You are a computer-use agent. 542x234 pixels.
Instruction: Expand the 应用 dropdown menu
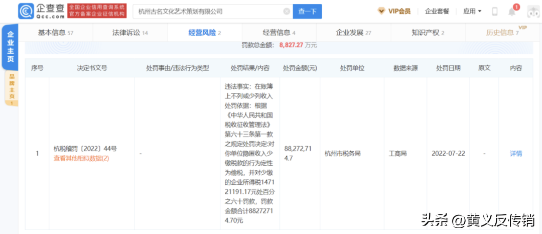tap(472, 11)
